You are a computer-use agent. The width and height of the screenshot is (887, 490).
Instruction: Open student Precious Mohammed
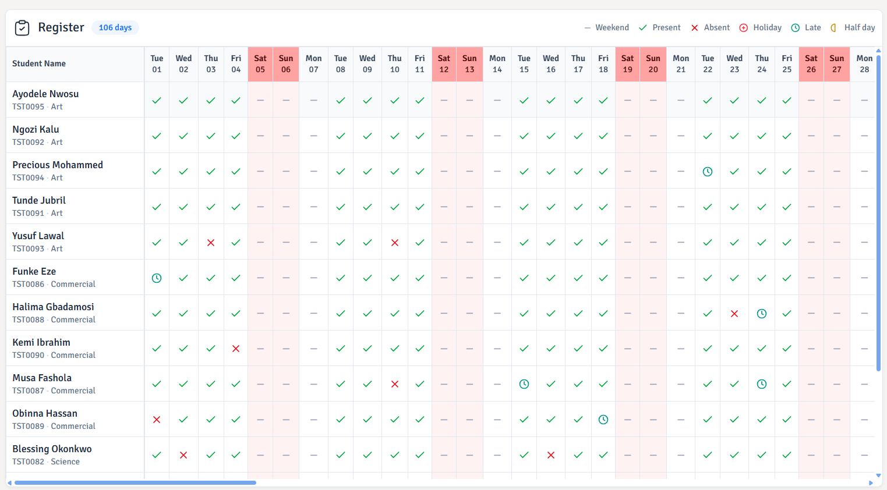58,165
